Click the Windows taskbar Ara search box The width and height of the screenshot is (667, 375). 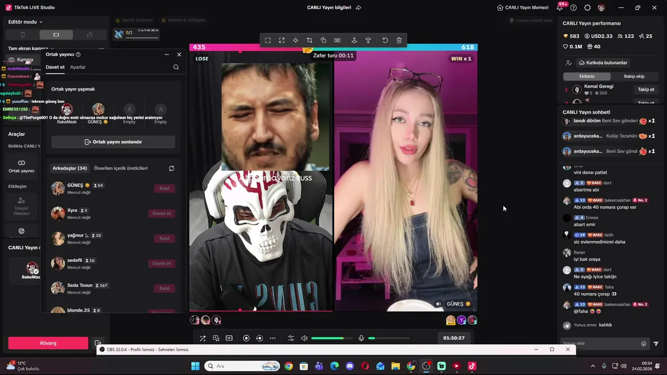(242, 366)
